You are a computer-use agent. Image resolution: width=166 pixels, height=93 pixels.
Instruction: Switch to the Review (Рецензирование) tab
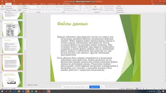click(x=52, y=4)
